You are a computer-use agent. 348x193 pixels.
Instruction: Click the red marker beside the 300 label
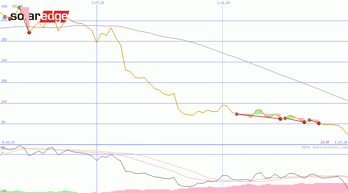pos(10,19)
